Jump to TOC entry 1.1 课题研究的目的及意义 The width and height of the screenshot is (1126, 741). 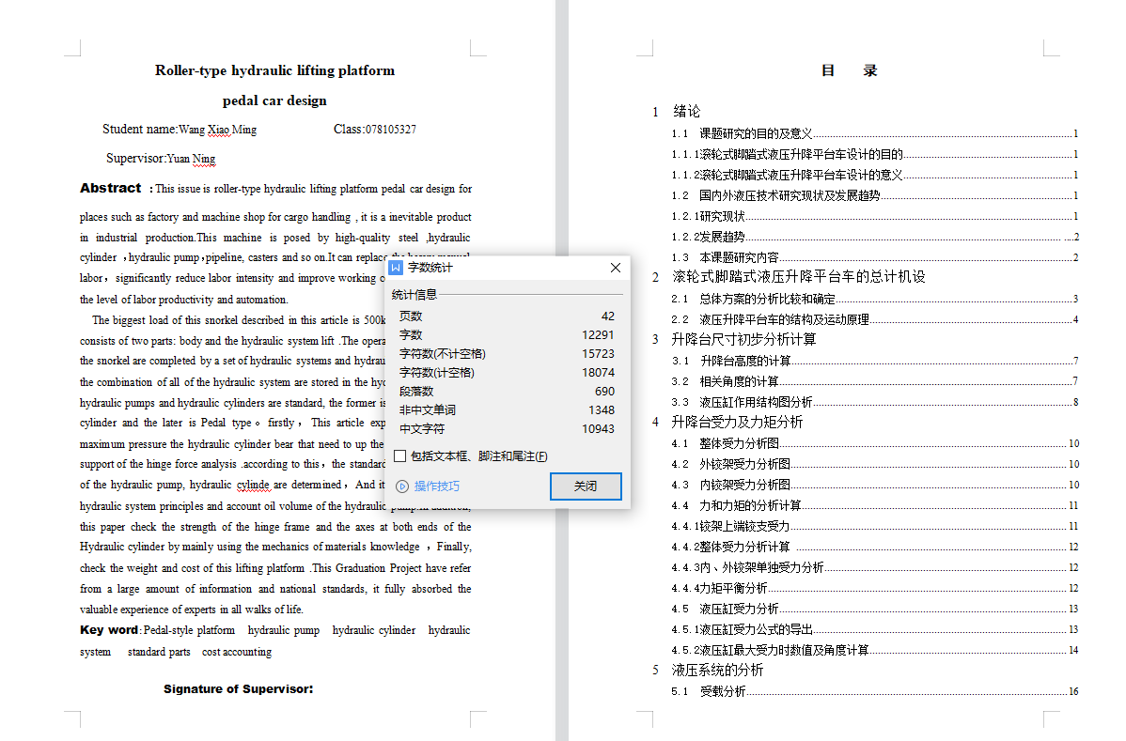pyautogui.click(x=756, y=133)
